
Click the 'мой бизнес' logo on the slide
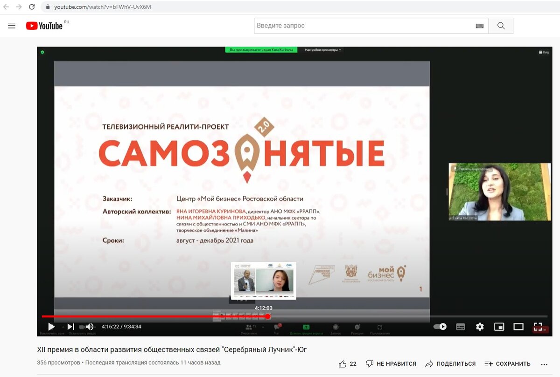coord(386,273)
